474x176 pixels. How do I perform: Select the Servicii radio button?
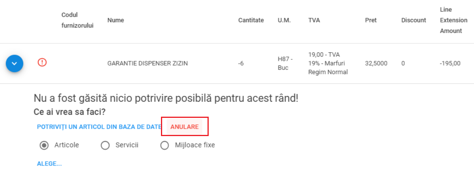coord(105,145)
